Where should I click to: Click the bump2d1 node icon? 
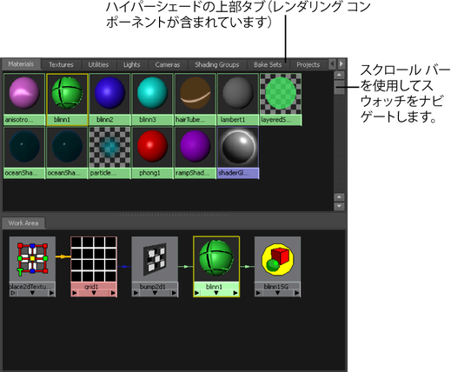tap(155, 259)
